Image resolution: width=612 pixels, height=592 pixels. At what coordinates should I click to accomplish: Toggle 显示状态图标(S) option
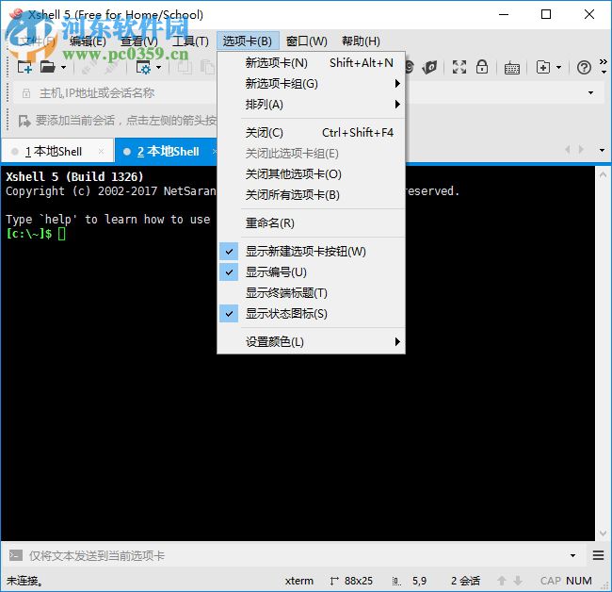click(x=311, y=313)
